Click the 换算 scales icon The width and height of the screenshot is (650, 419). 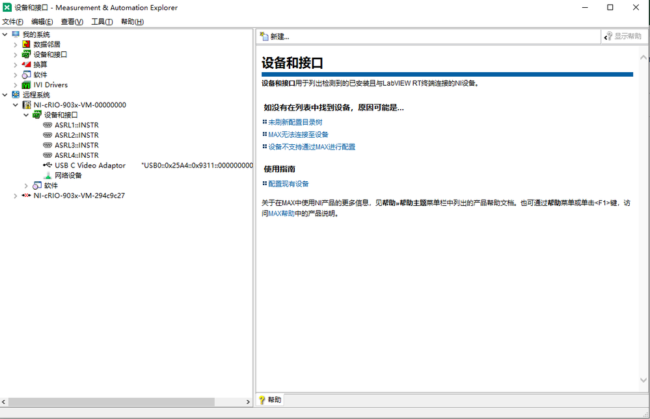tap(26, 64)
